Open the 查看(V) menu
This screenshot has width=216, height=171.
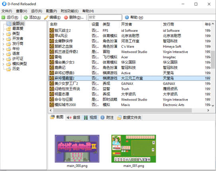22,11
